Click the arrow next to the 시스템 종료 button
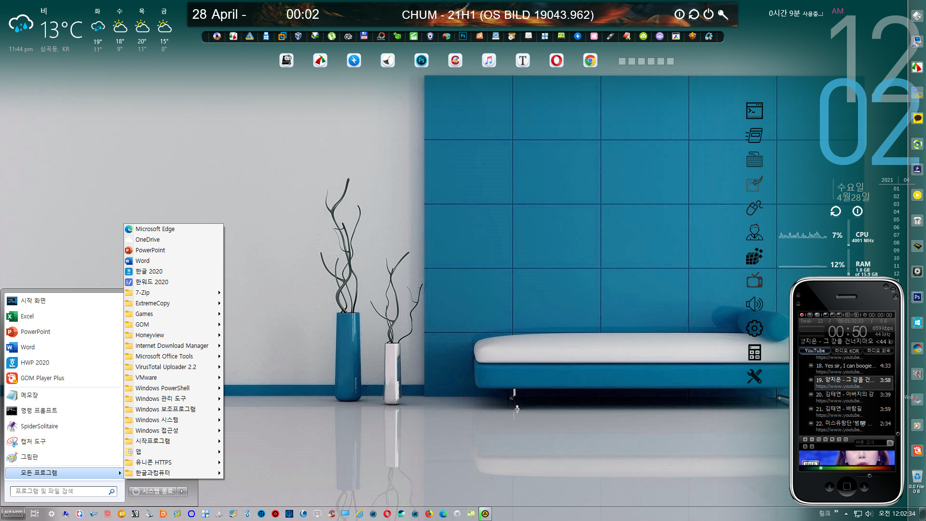 [x=182, y=491]
